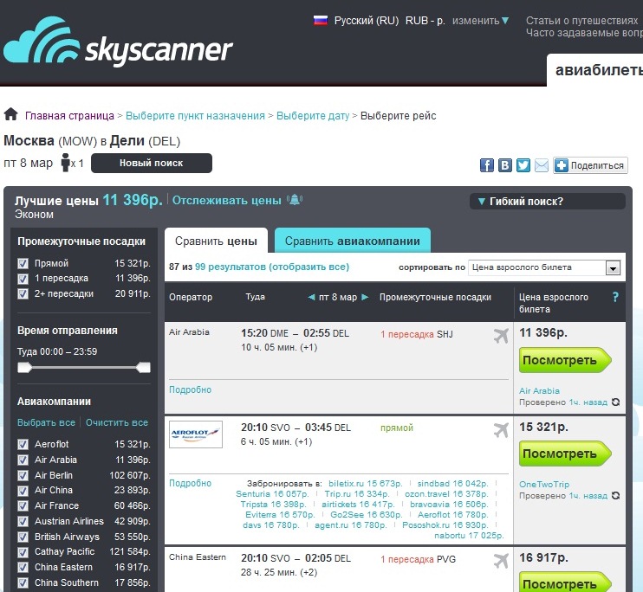This screenshot has height=592, width=643.
Task: Share by email envelope icon
Action: pyautogui.click(x=542, y=165)
